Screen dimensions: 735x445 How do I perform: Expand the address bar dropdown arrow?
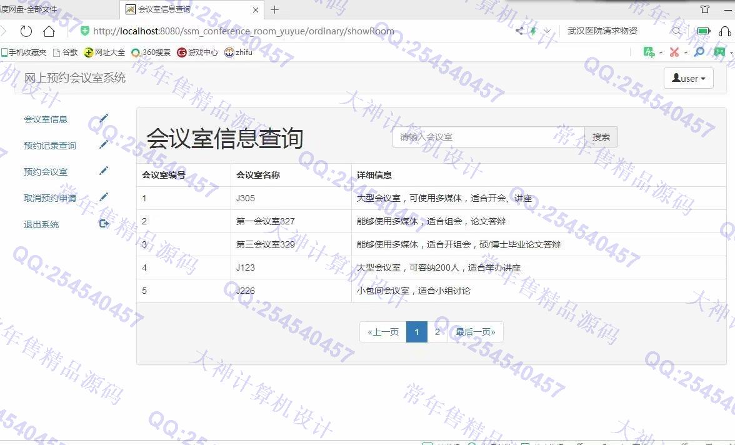(x=547, y=31)
